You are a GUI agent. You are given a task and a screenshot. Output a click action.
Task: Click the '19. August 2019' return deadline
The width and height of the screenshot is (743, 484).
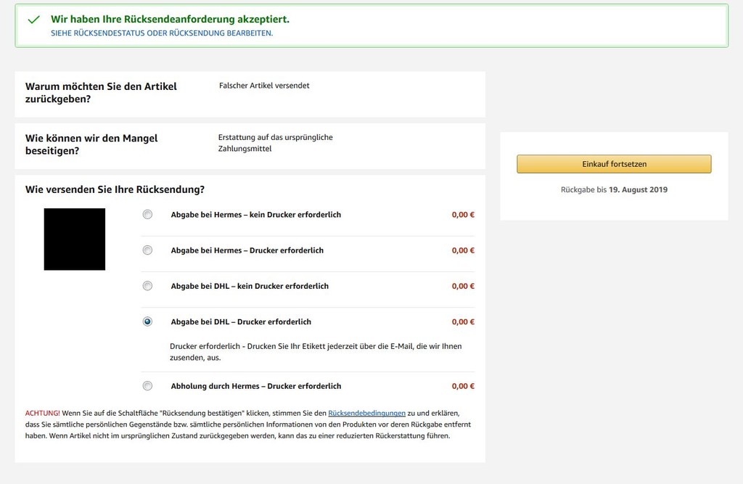pos(638,189)
